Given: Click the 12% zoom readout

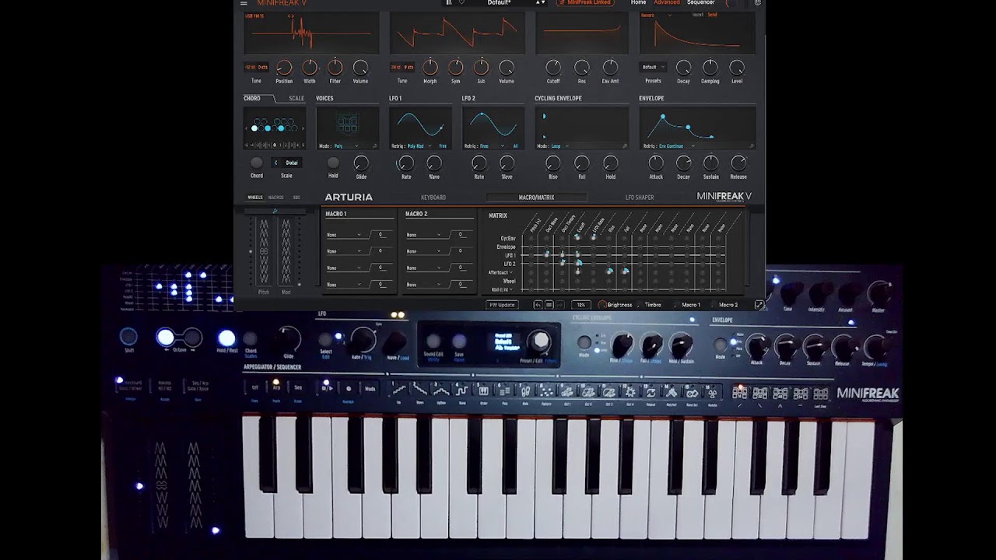Looking at the screenshot, I should tap(581, 305).
